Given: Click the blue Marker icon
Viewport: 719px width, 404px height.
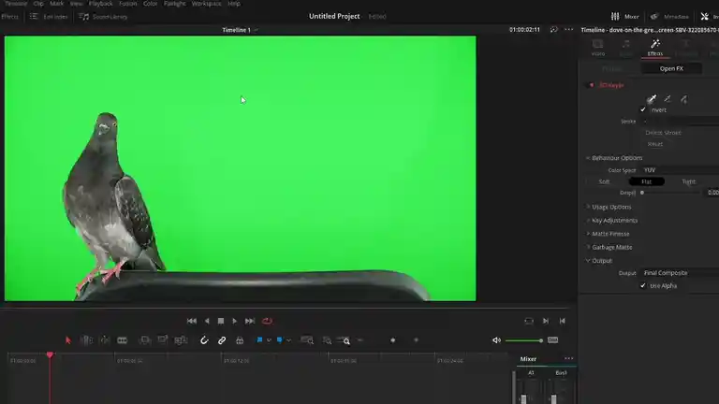Looking at the screenshot, I should point(279,339).
